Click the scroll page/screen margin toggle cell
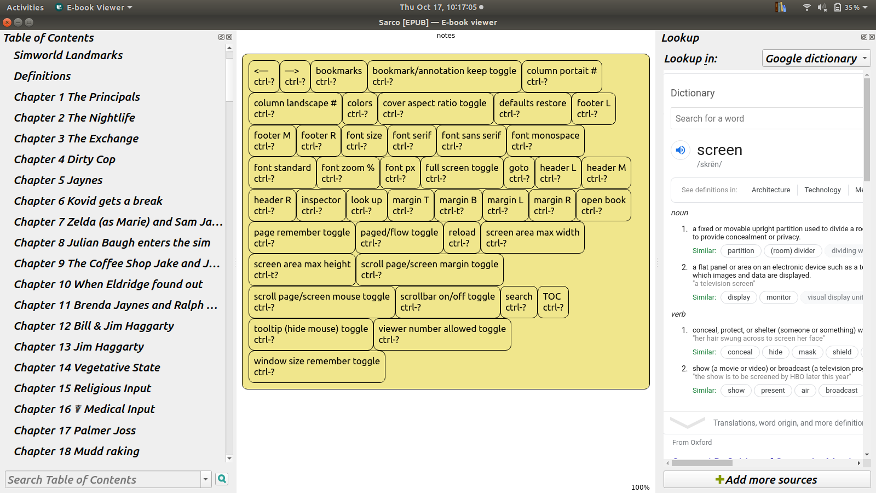The image size is (876, 493). (x=430, y=270)
